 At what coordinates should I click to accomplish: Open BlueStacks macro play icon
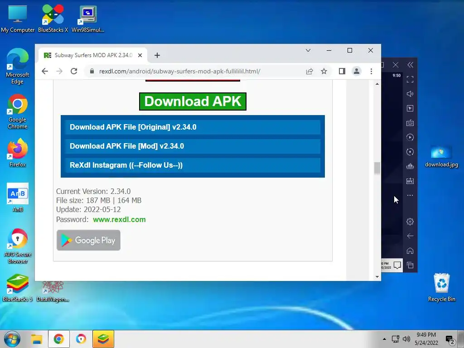410,137
